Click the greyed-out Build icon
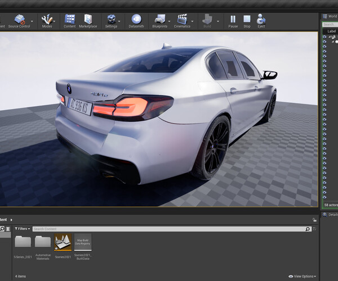 207,21
